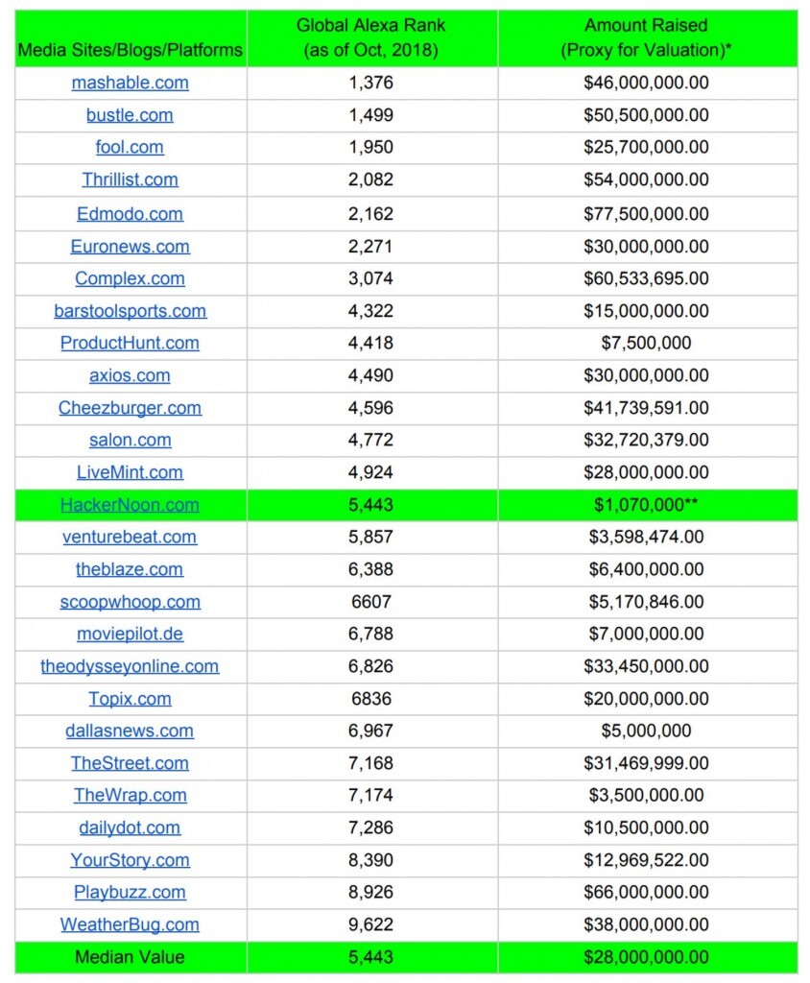810x983 pixels.
Task: Open the mashable.com link
Action: (130, 83)
